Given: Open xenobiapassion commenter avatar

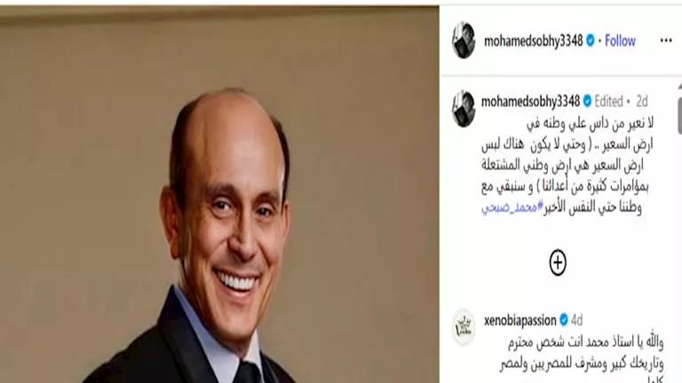Looking at the screenshot, I should click(464, 327).
